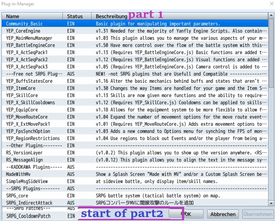The image size is (275, 221).
Task: Click the EIN status of SRPG_core
Action: tap(71, 196)
